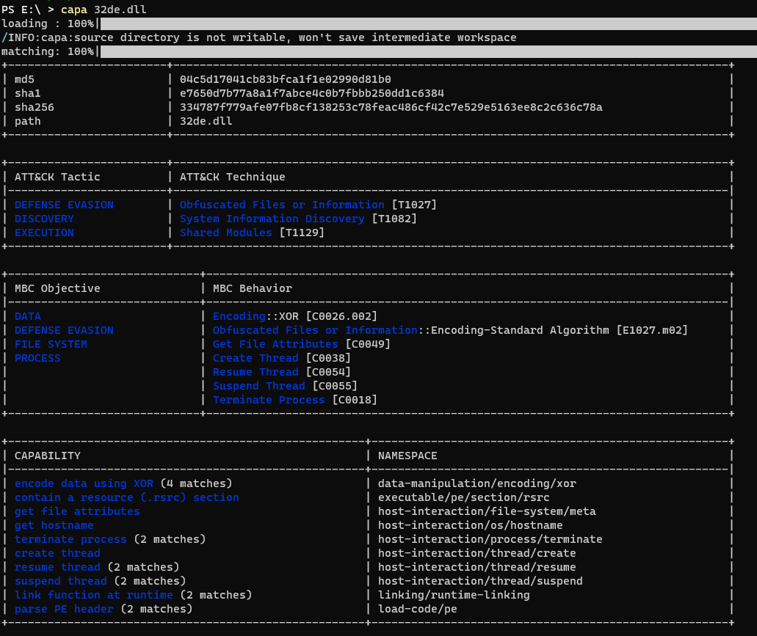Click 'get file attributes' capability
Image resolution: width=757 pixels, height=636 pixels.
77,511
